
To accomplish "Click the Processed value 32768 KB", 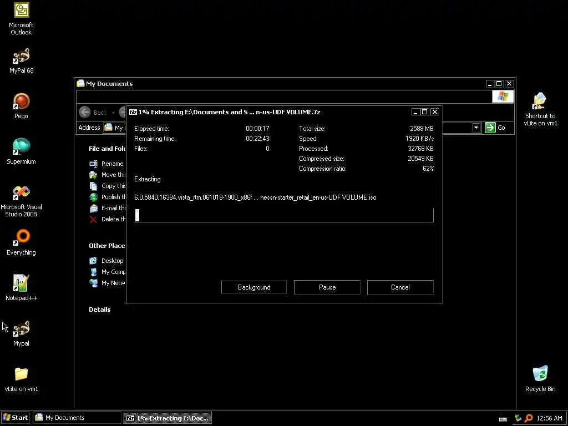I will pyautogui.click(x=420, y=149).
